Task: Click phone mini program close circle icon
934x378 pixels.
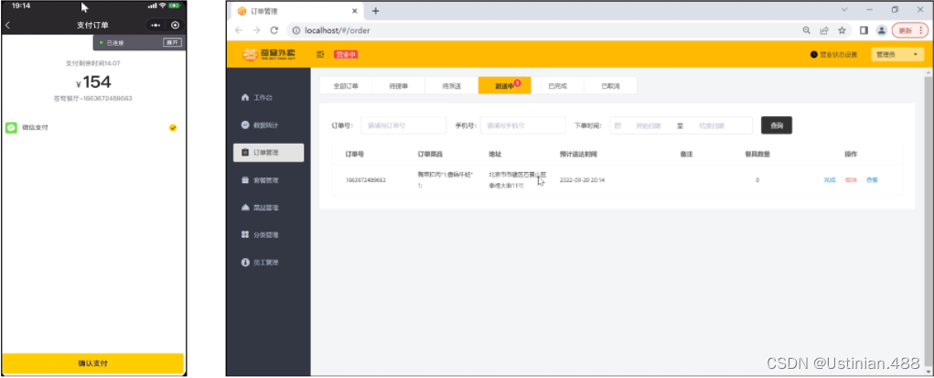Action: tap(175, 25)
